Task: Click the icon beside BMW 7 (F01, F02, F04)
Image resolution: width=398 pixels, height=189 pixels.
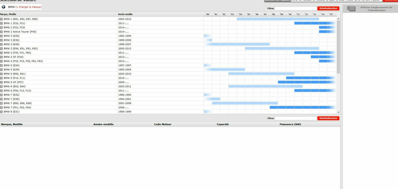Action: [1, 107]
